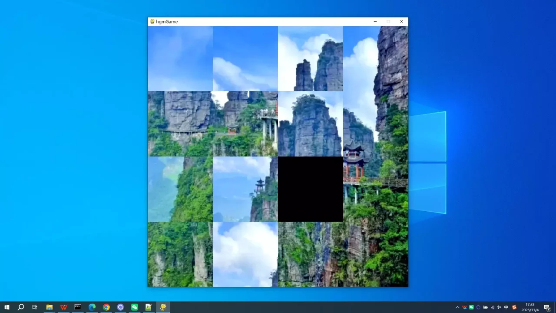Open Windows Search from the taskbar
Screen dimensions: 556x313
click(21, 307)
